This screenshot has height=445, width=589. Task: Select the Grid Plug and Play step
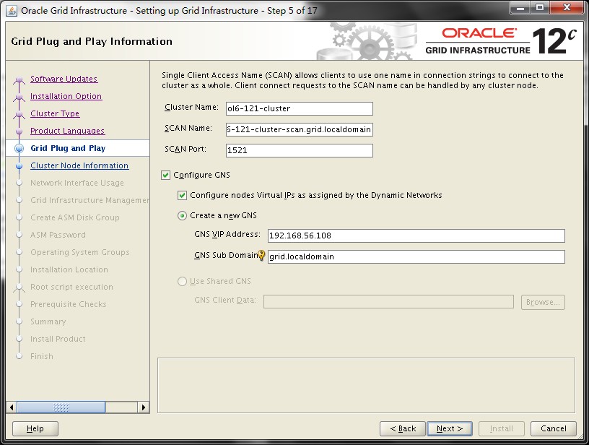coord(68,148)
